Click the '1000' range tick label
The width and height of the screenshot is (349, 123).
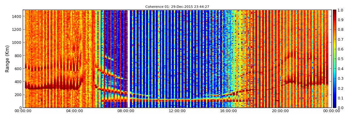(17, 43)
